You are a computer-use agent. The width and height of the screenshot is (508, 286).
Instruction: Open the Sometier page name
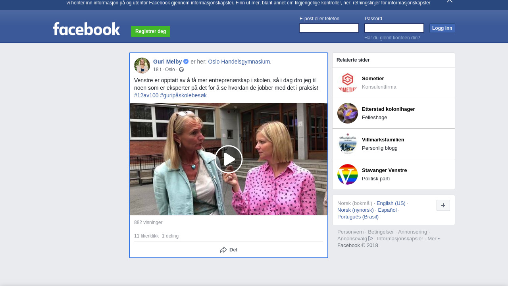point(373,79)
